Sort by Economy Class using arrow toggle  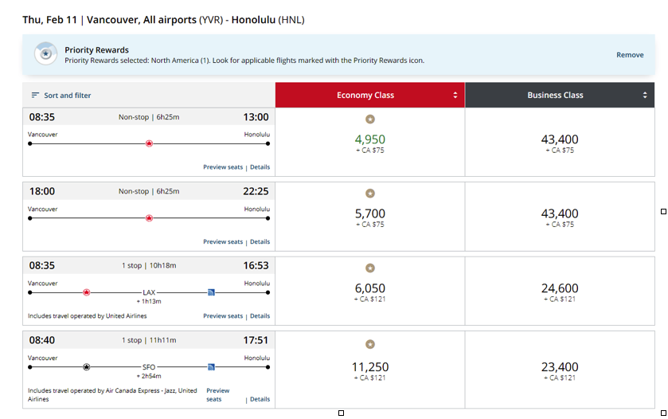click(x=455, y=95)
